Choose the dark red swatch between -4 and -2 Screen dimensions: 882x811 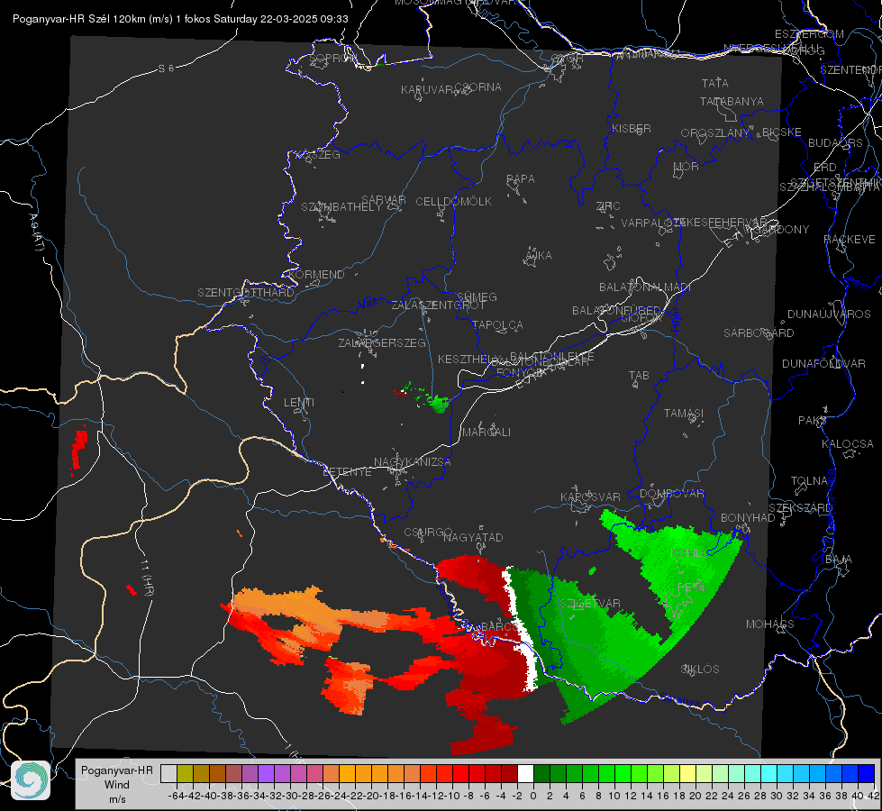tap(509, 773)
